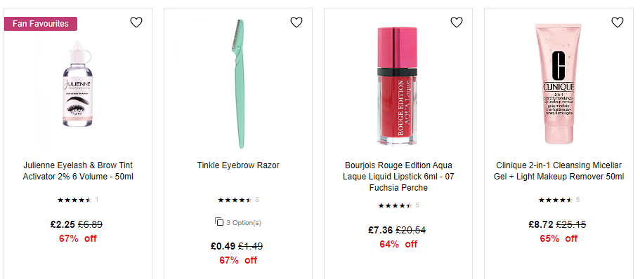Expand the 3 Option(s) selector
This screenshot has height=279, width=640.
238,222
